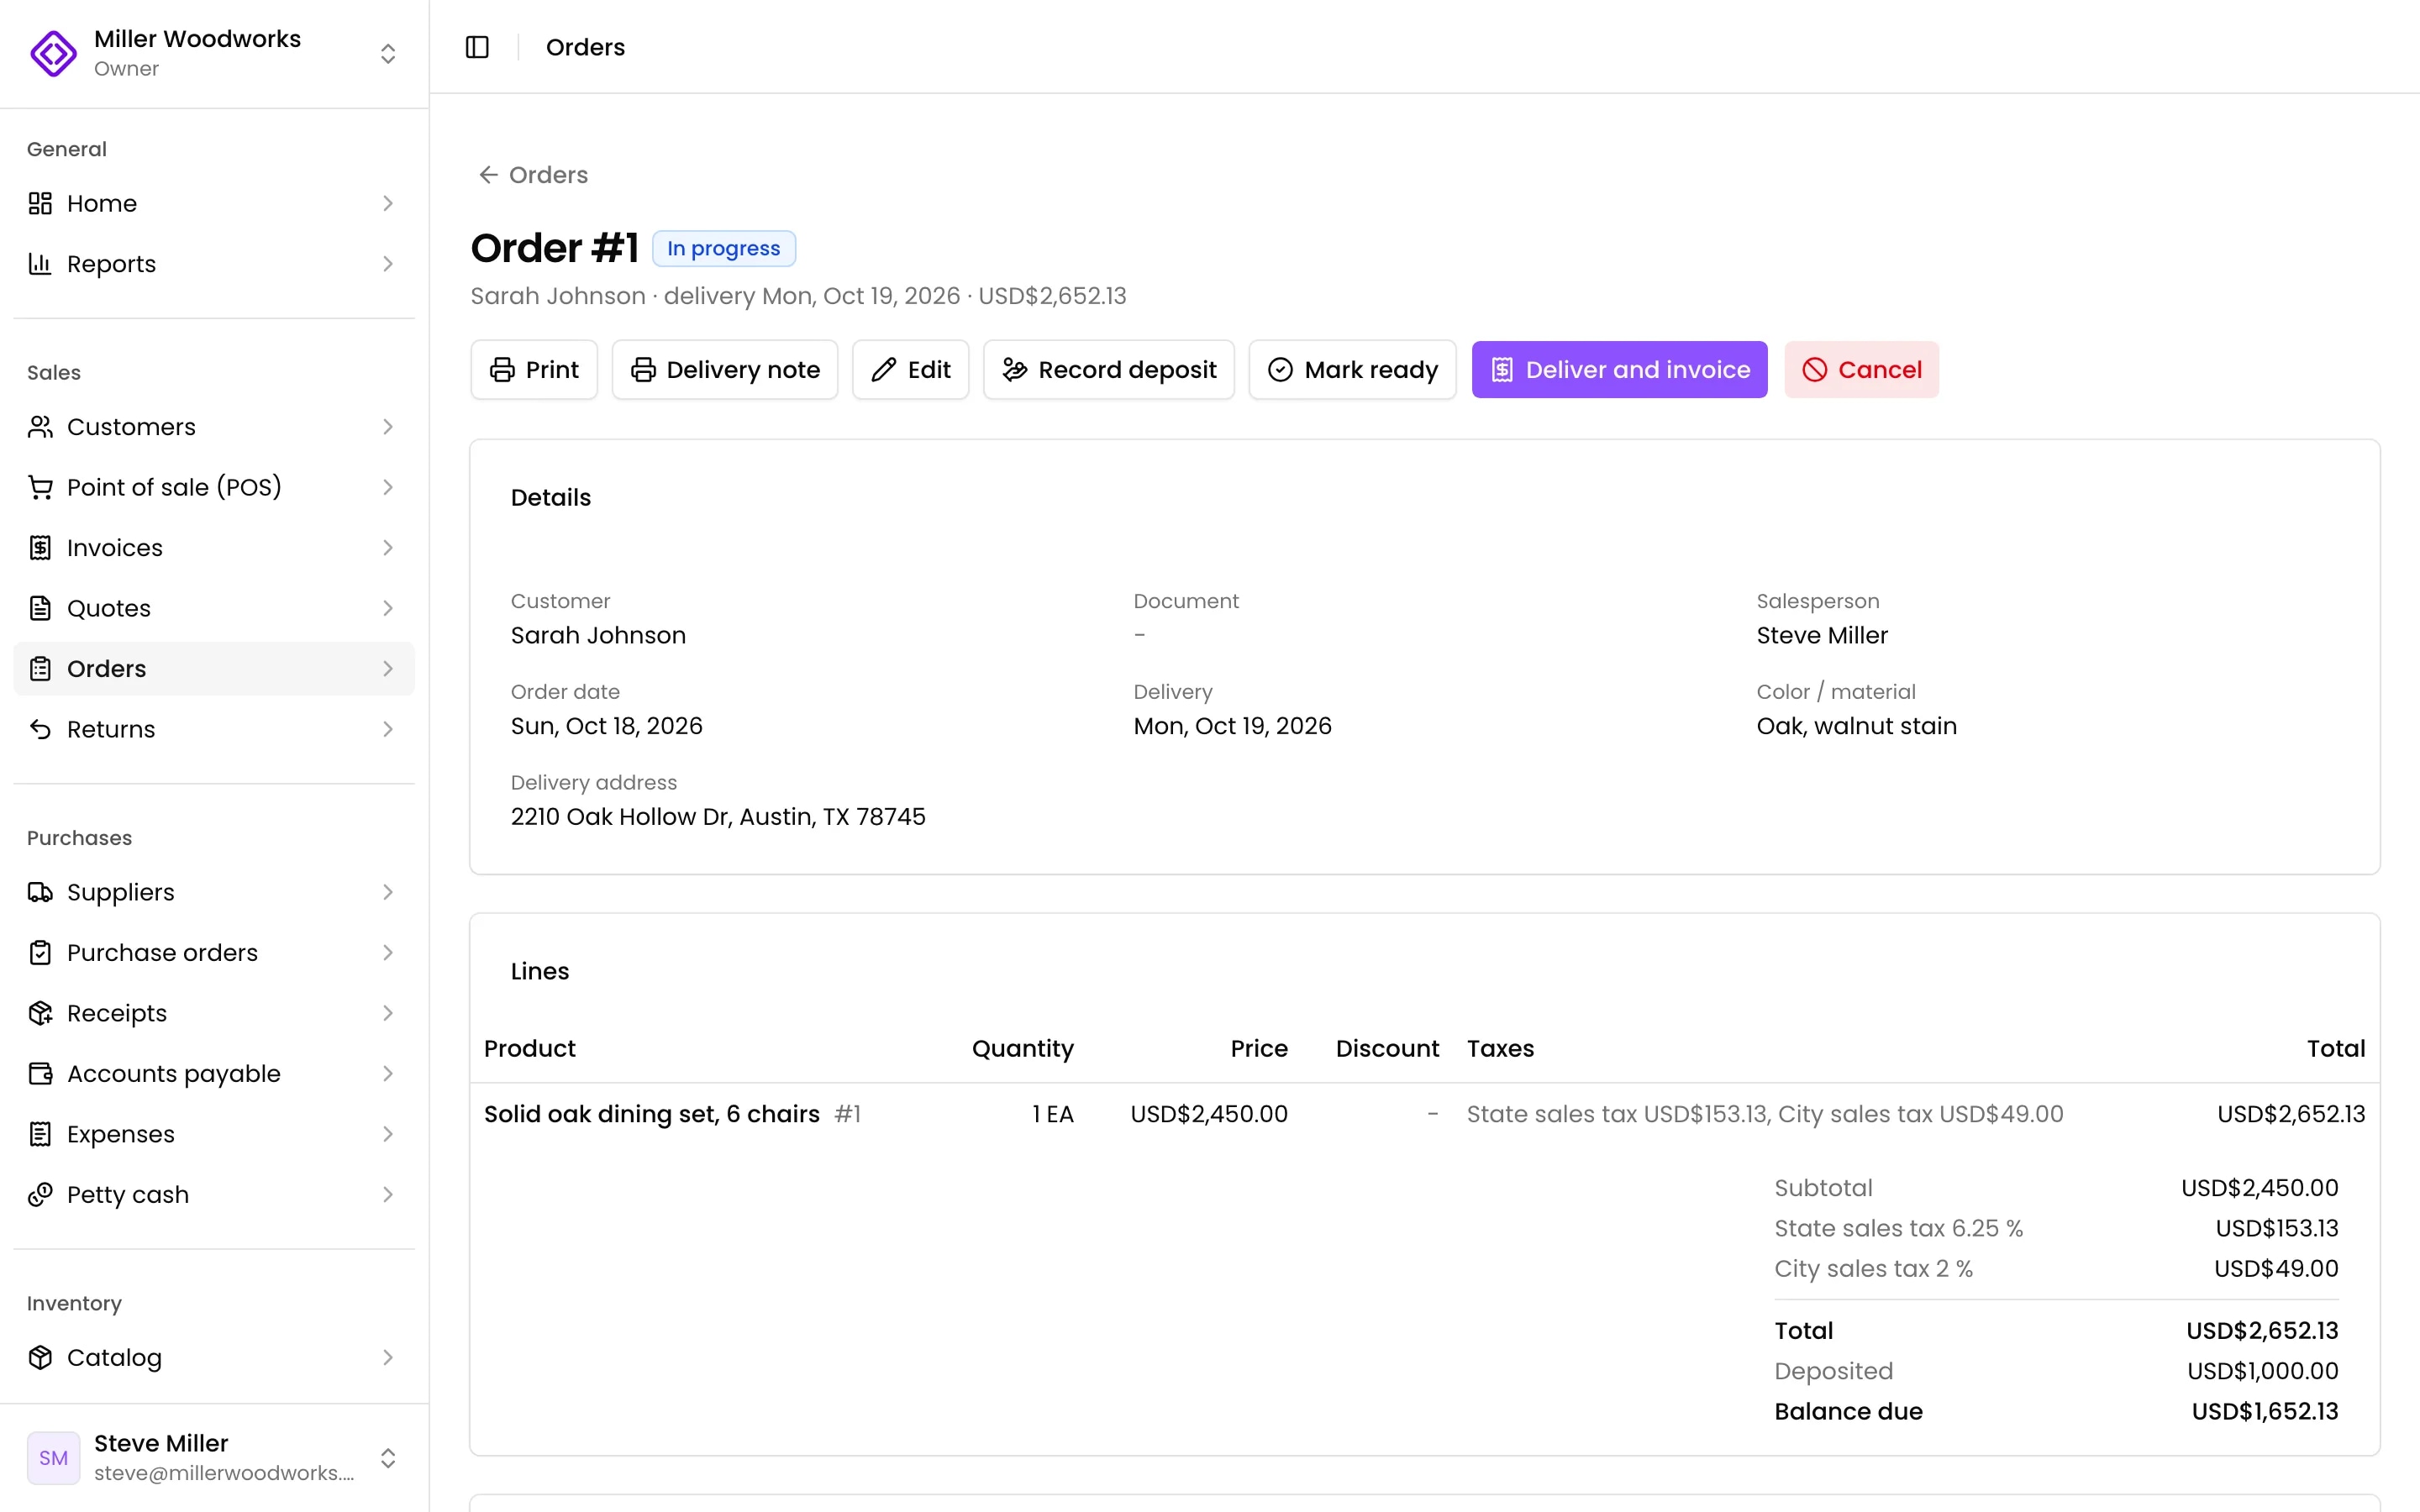The height and width of the screenshot is (1512, 2420).
Task: Click the Balance due USD$1,652.13 amount
Action: (2265, 1411)
